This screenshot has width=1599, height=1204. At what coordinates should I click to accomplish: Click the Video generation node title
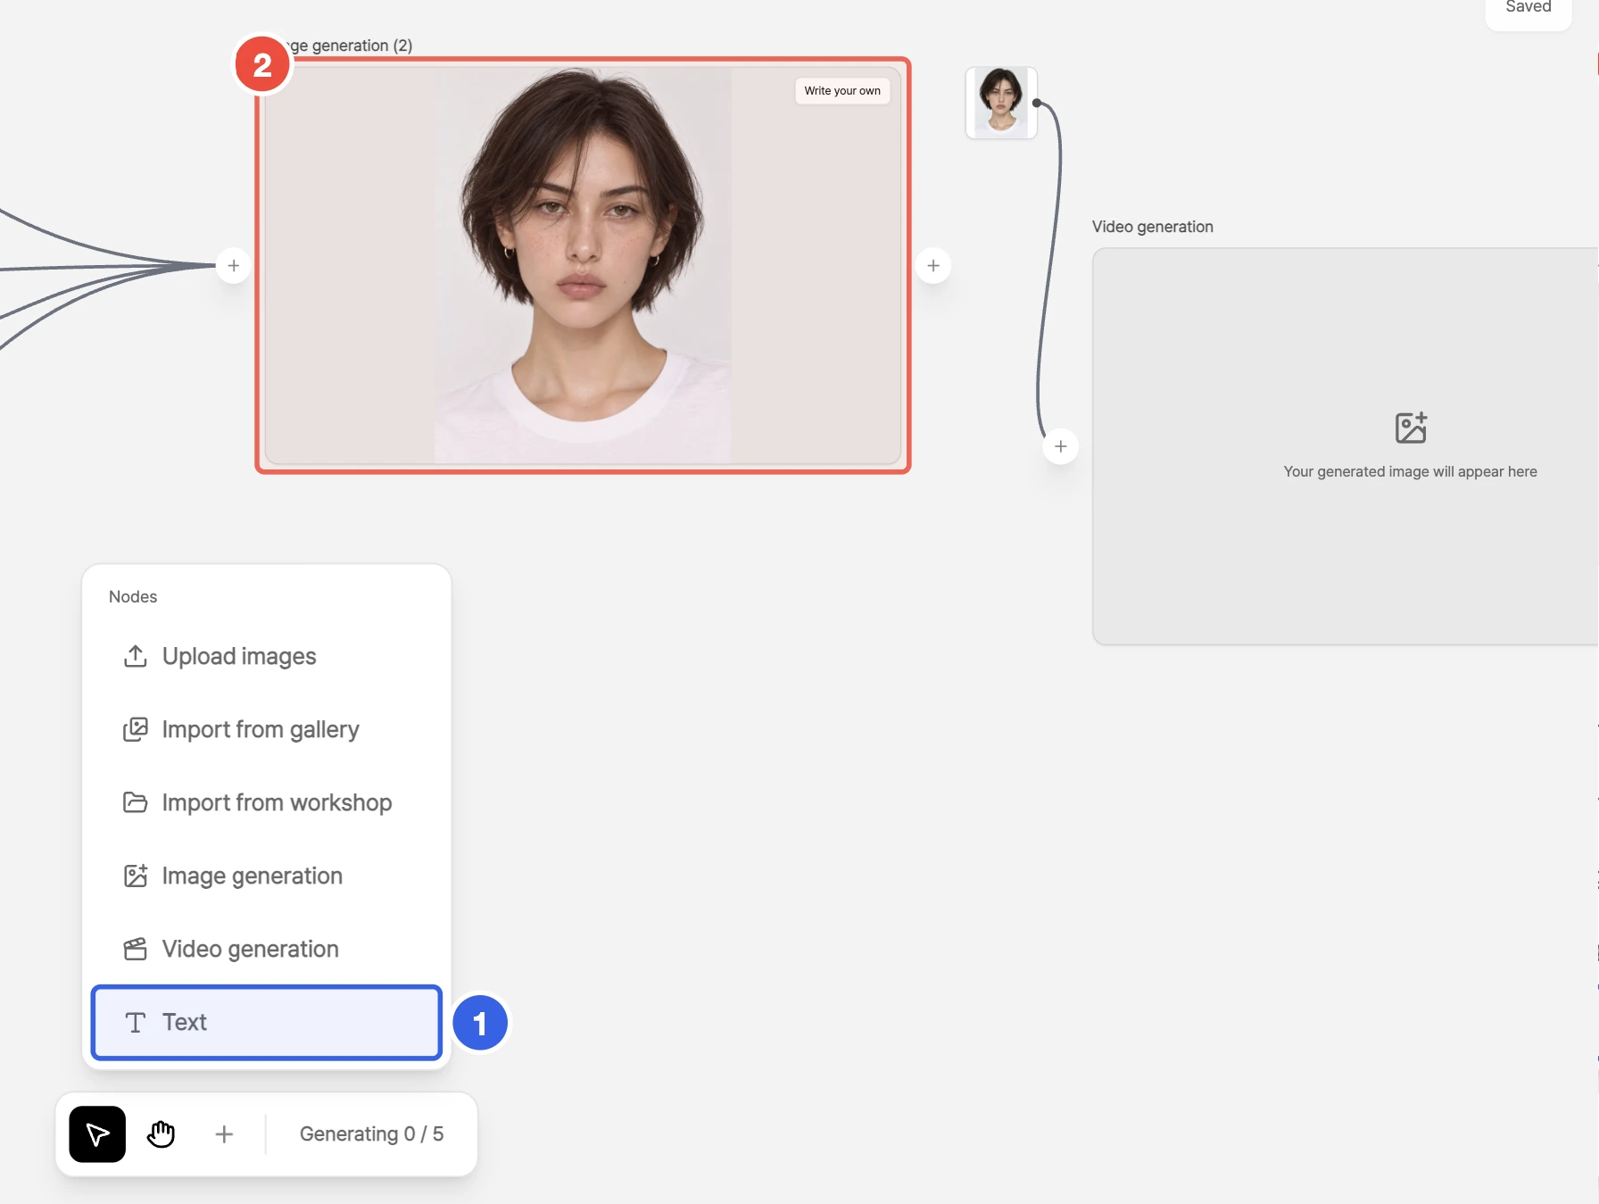click(1152, 227)
